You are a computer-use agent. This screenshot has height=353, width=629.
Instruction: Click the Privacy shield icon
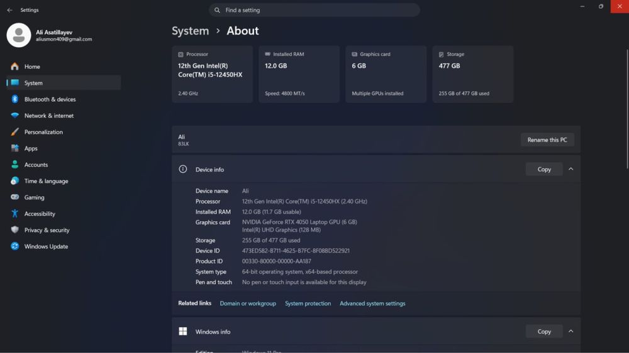(15, 230)
